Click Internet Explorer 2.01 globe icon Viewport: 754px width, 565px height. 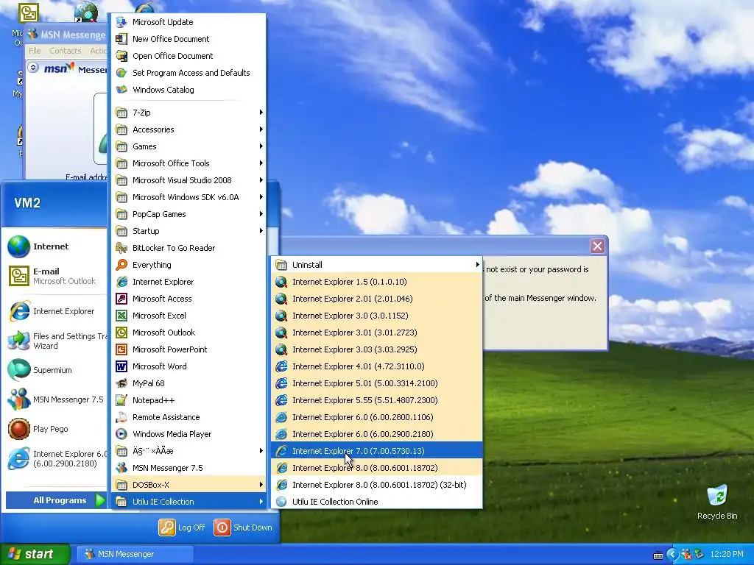(x=281, y=299)
